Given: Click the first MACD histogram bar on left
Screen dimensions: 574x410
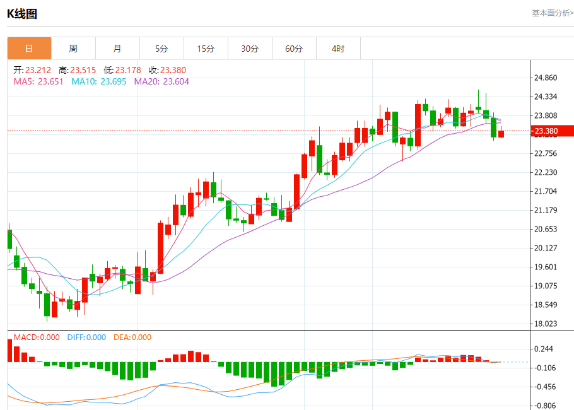Looking at the screenshot, I should [9, 351].
